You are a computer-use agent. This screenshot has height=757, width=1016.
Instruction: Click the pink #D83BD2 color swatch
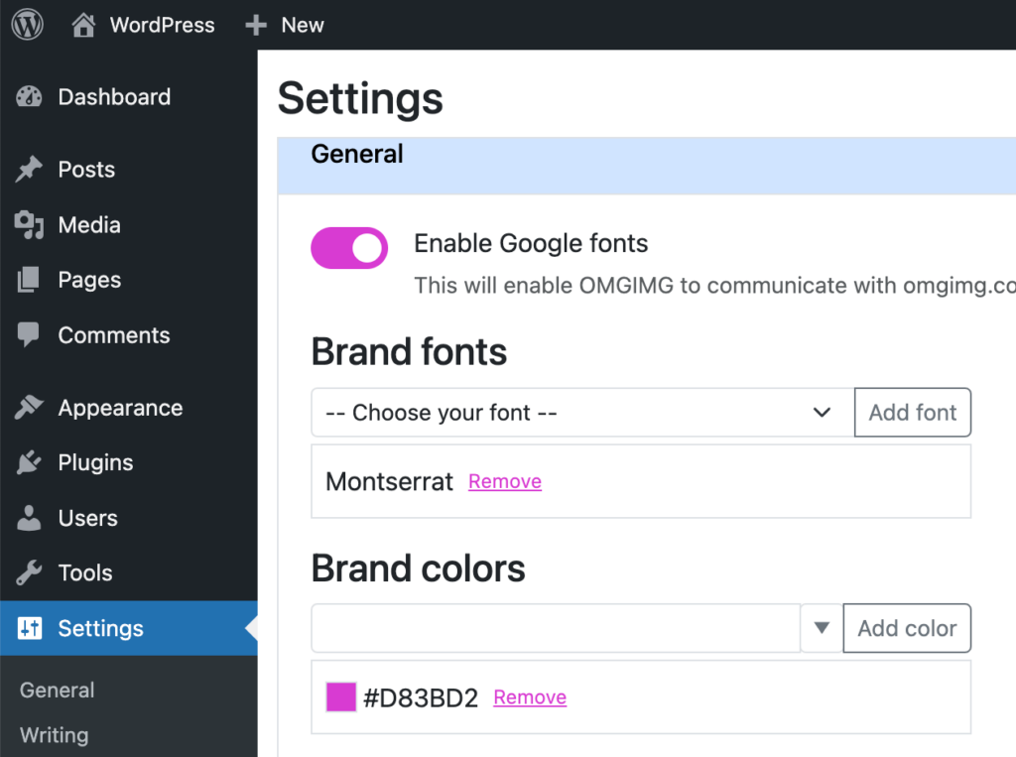click(x=341, y=696)
